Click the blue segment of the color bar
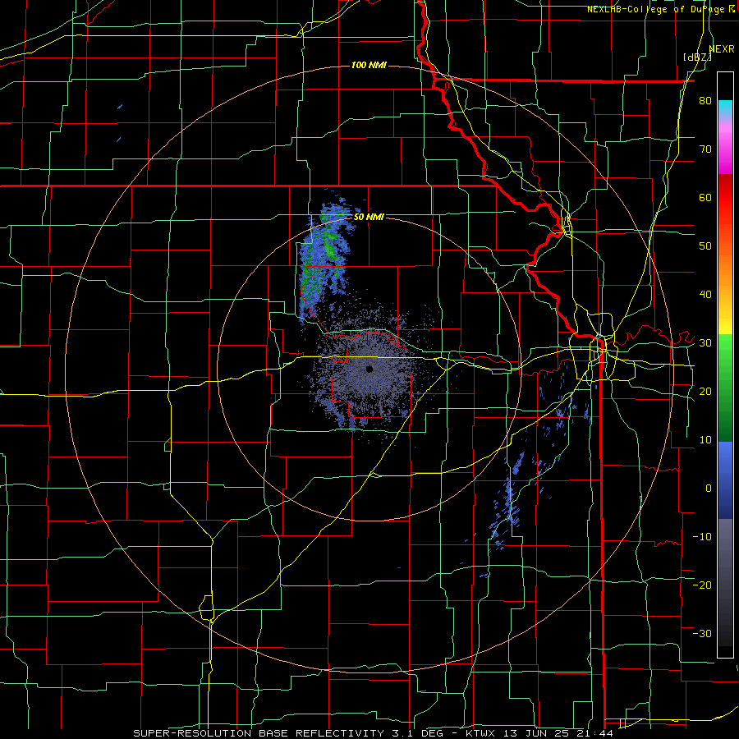This screenshot has width=739, height=739. tap(725, 480)
